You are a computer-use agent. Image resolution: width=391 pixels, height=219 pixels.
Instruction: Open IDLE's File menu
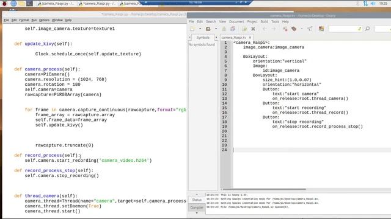coord(7,20)
